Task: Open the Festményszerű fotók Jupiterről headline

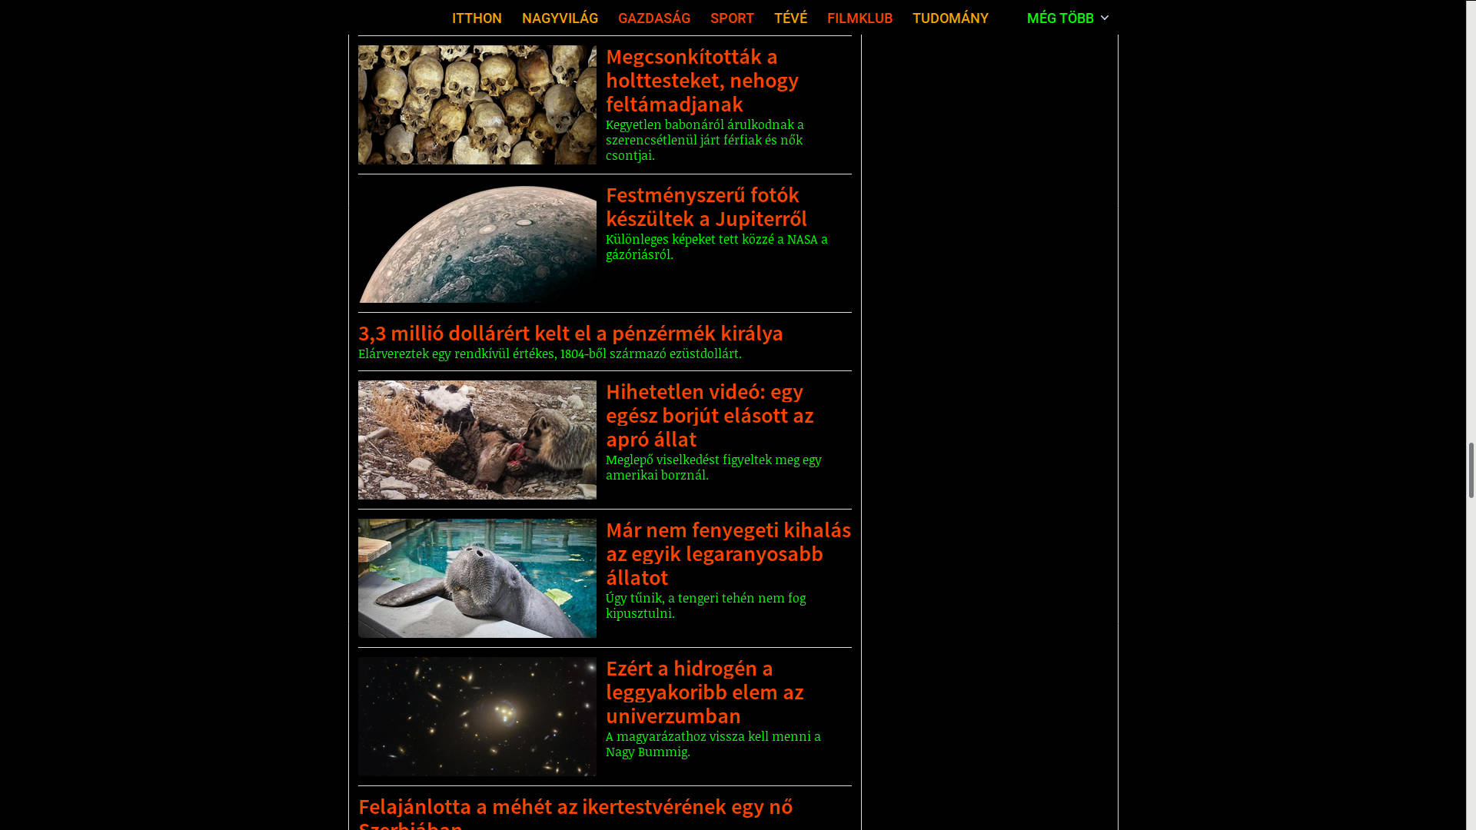Action: click(x=706, y=206)
